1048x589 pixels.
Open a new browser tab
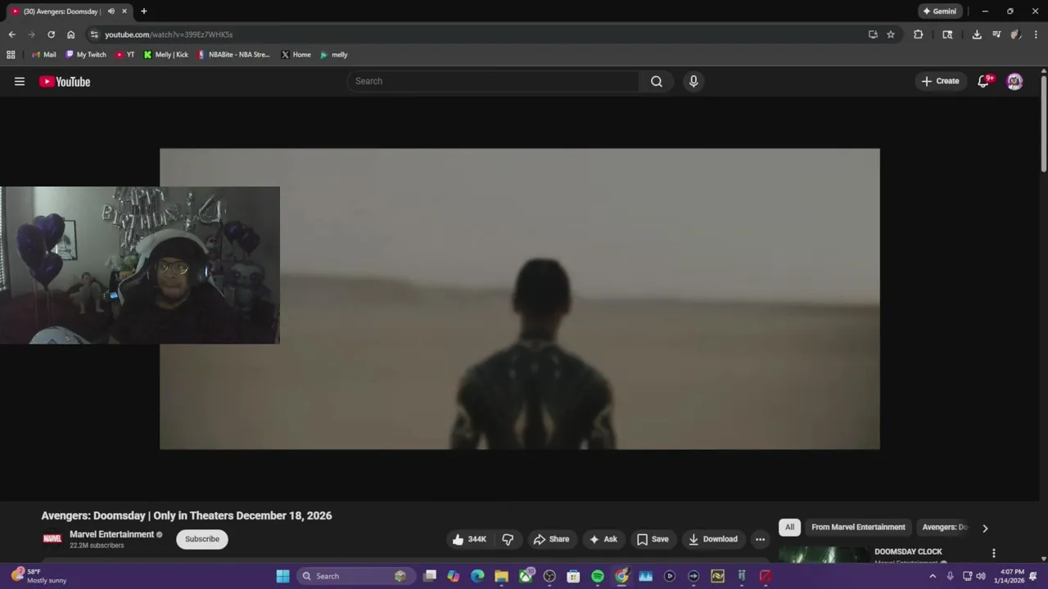[x=144, y=11]
